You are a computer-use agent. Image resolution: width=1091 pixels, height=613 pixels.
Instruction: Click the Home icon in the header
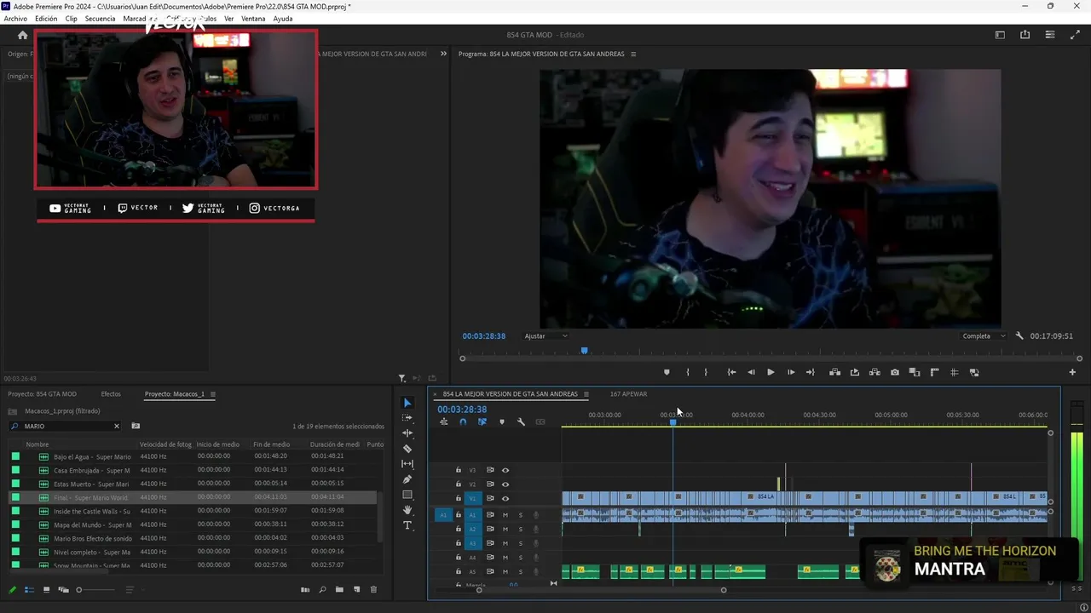tap(23, 35)
